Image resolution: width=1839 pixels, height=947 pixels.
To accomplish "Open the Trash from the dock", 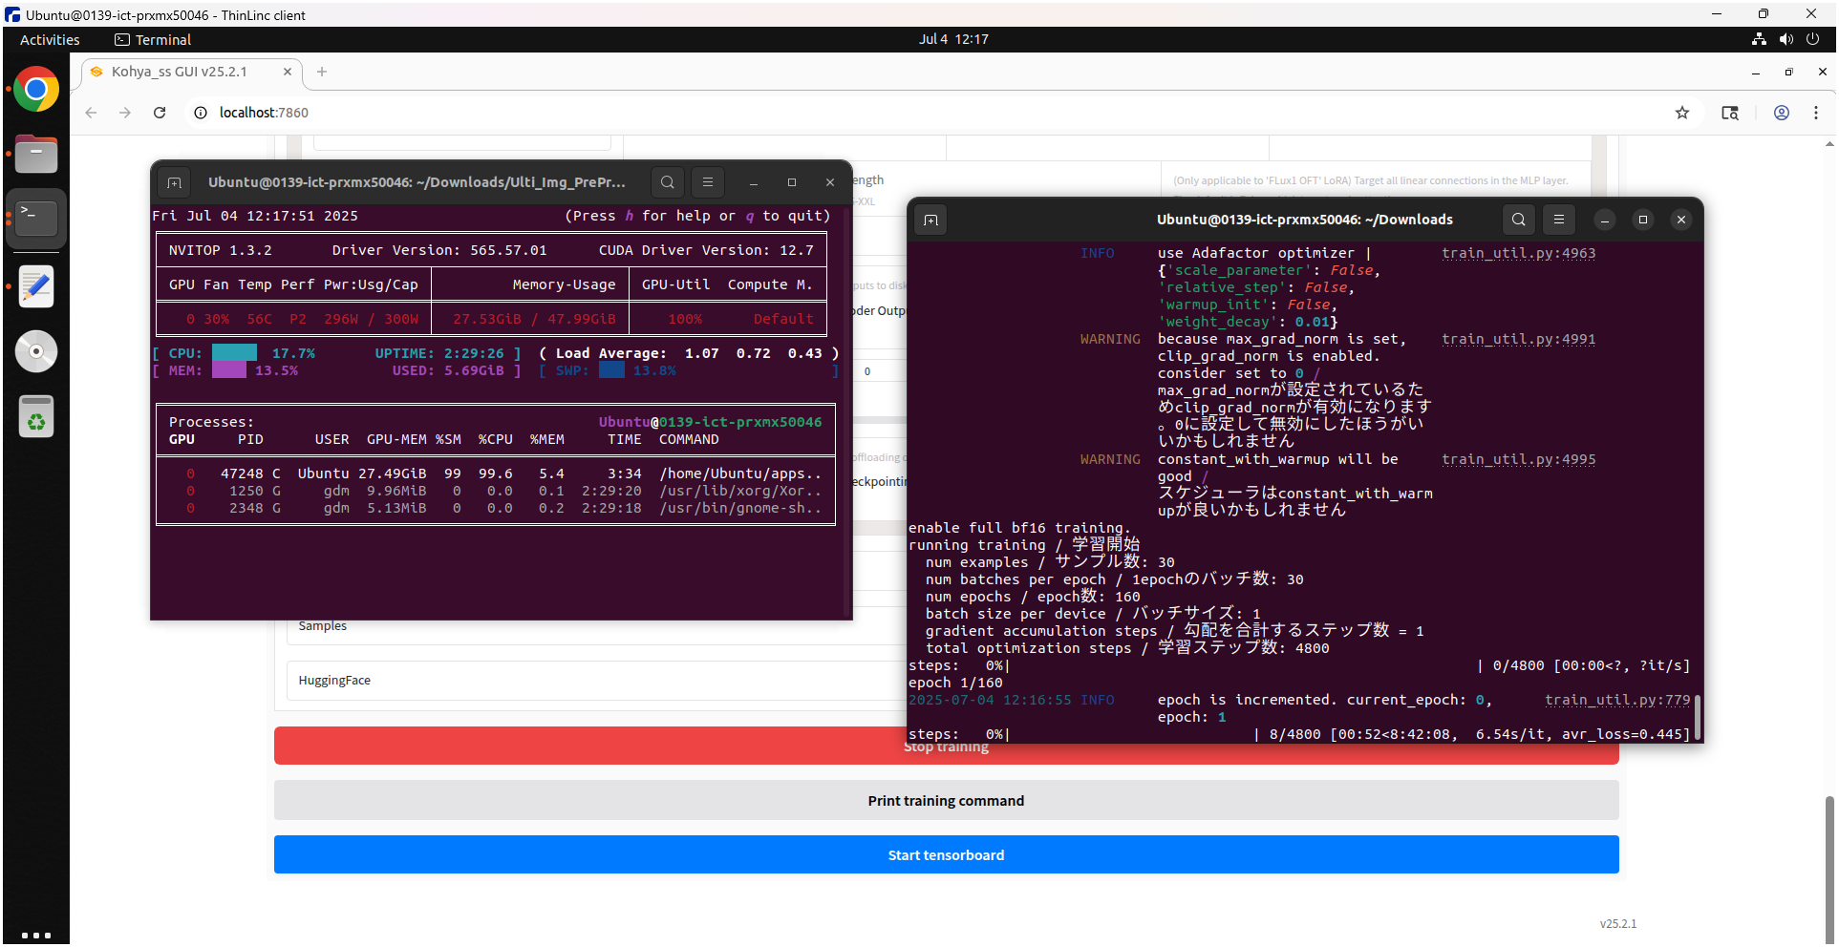I will pos(36,416).
